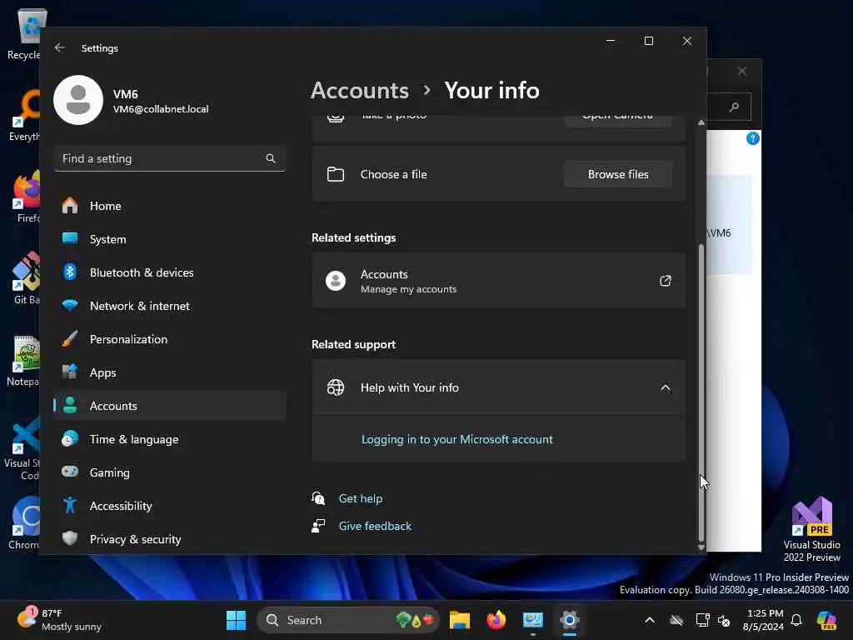The height and width of the screenshot is (640, 853).
Task: Click the Give feedback link
Action: pyautogui.click(x=375, y=526)
